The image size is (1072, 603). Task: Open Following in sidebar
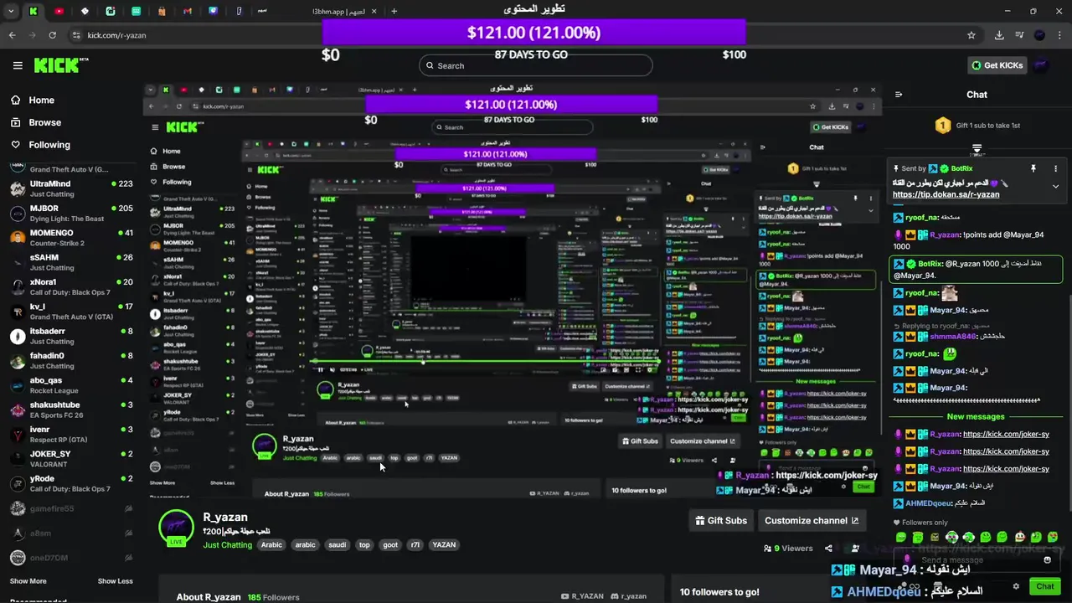click(49, 145)
